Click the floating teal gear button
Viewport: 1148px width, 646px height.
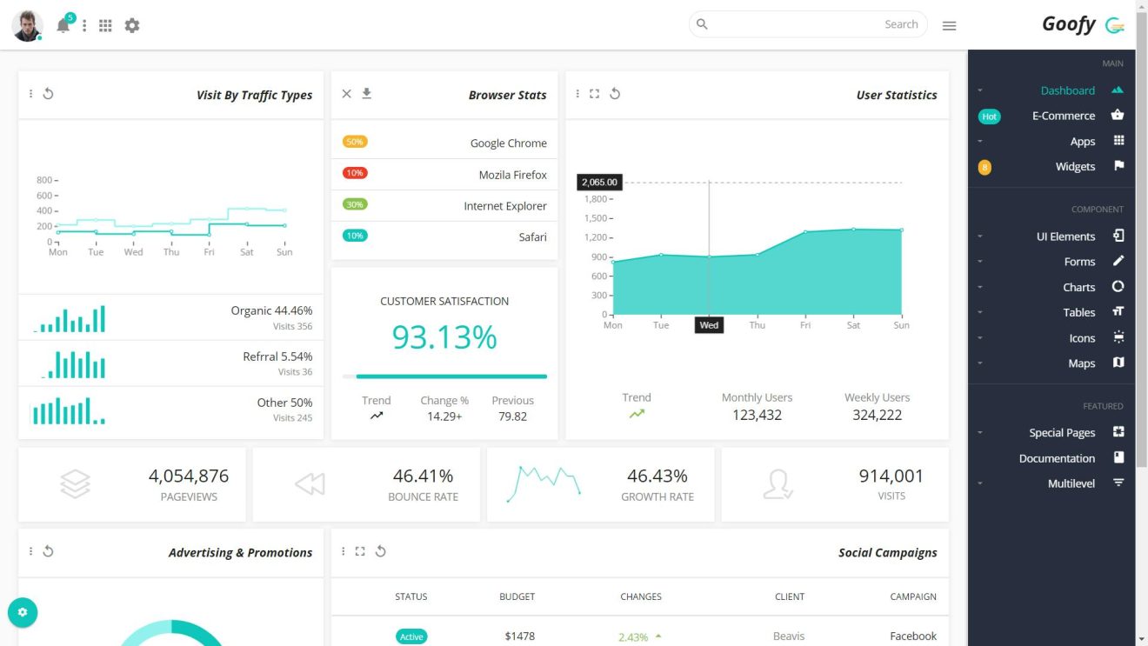coord(23,612)
